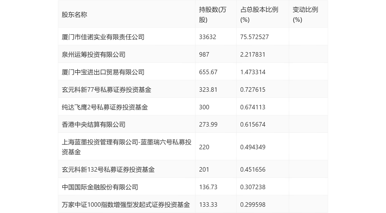Click the 0.615674 percentage value
Viewport: 386px width, 213px height.
pyautogui.click(x=253, y=124)
